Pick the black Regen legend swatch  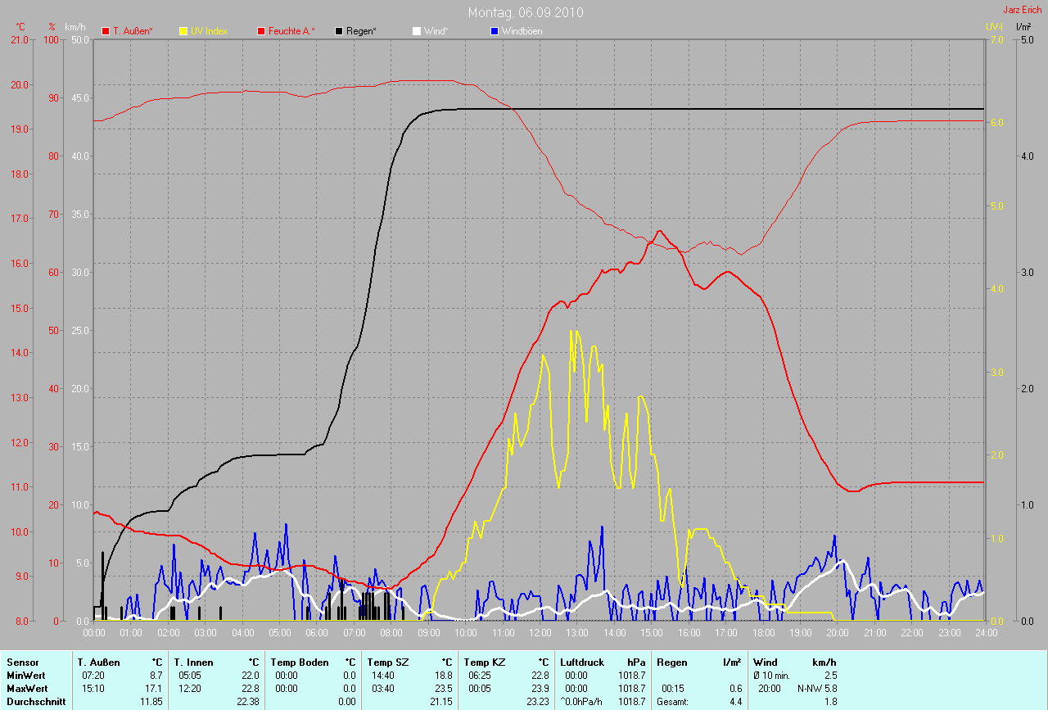click(339, 31)
